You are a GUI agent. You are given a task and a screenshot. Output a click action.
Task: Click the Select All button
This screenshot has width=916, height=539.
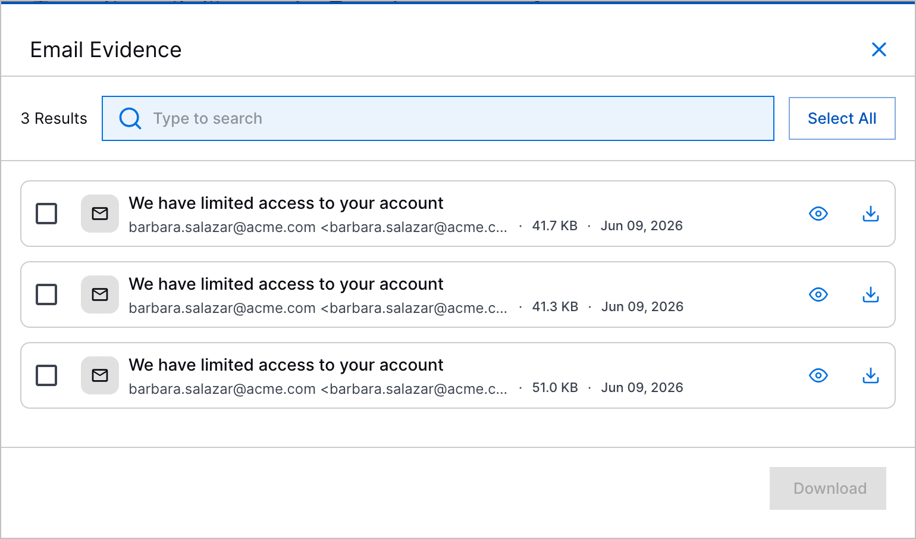pyautogui.click(x=842, y=118)
